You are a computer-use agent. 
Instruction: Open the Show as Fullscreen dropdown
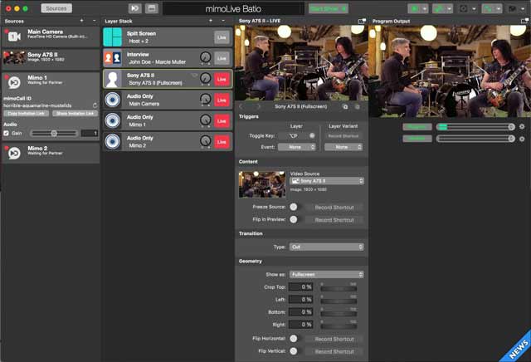327,275
